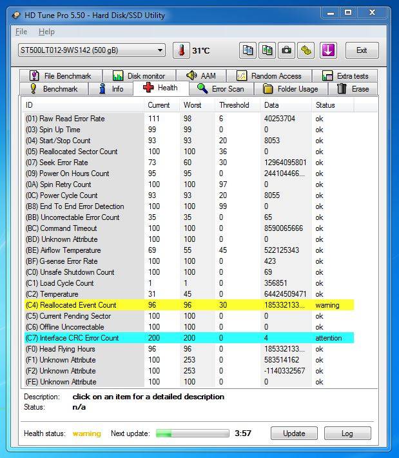Open the drive selection dropdown
399x458 pixels.
coord(92,50)
